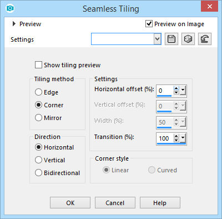This screenshot has height=219, width=222.
Task: Choose Vertical direction option
Action: pyautogui.click(x=38, y=160)
